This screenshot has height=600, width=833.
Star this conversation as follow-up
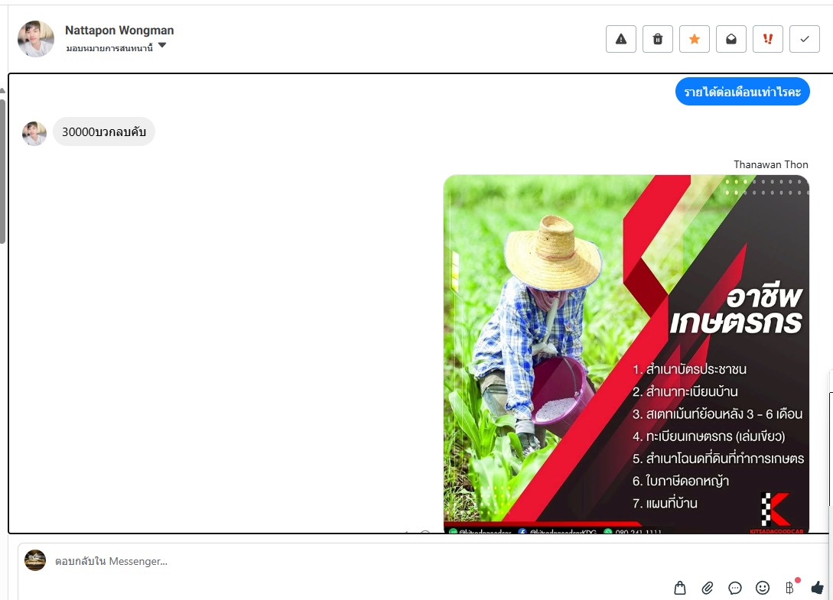pyautogui.click(x=694, y=39)
